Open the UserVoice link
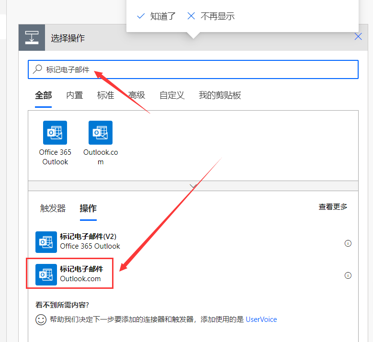This screenshot has width=373, height=342. [x=261, y=319]
